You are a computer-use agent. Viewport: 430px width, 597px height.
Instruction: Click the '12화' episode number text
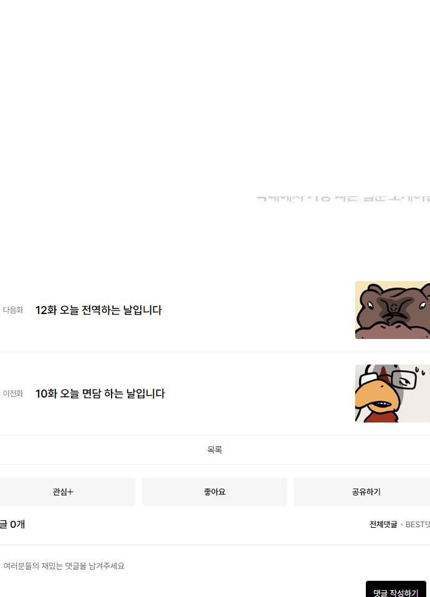46,310
